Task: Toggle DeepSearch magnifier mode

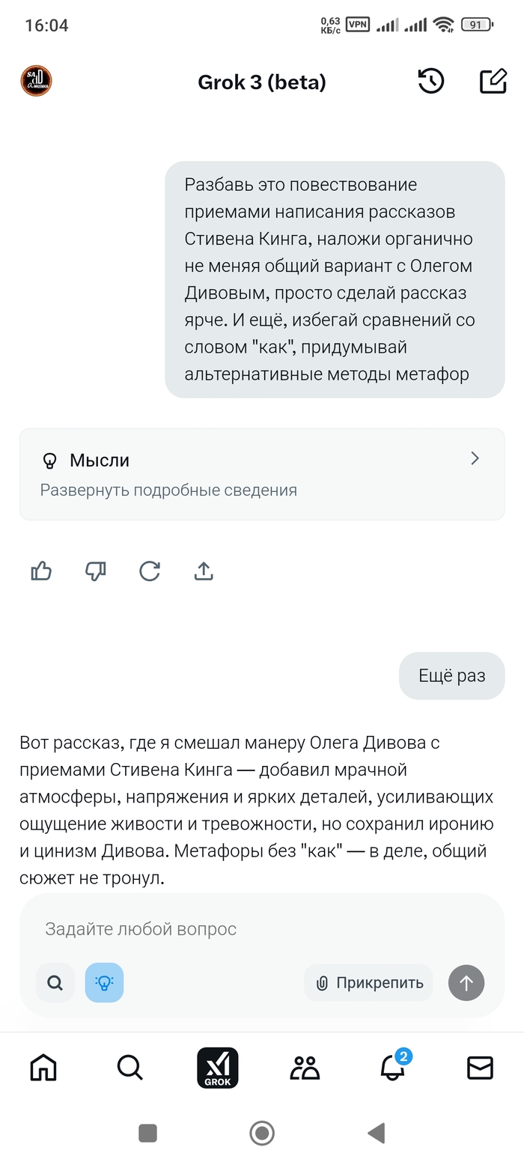Action: pyautogui.click(x=55, y=982)
